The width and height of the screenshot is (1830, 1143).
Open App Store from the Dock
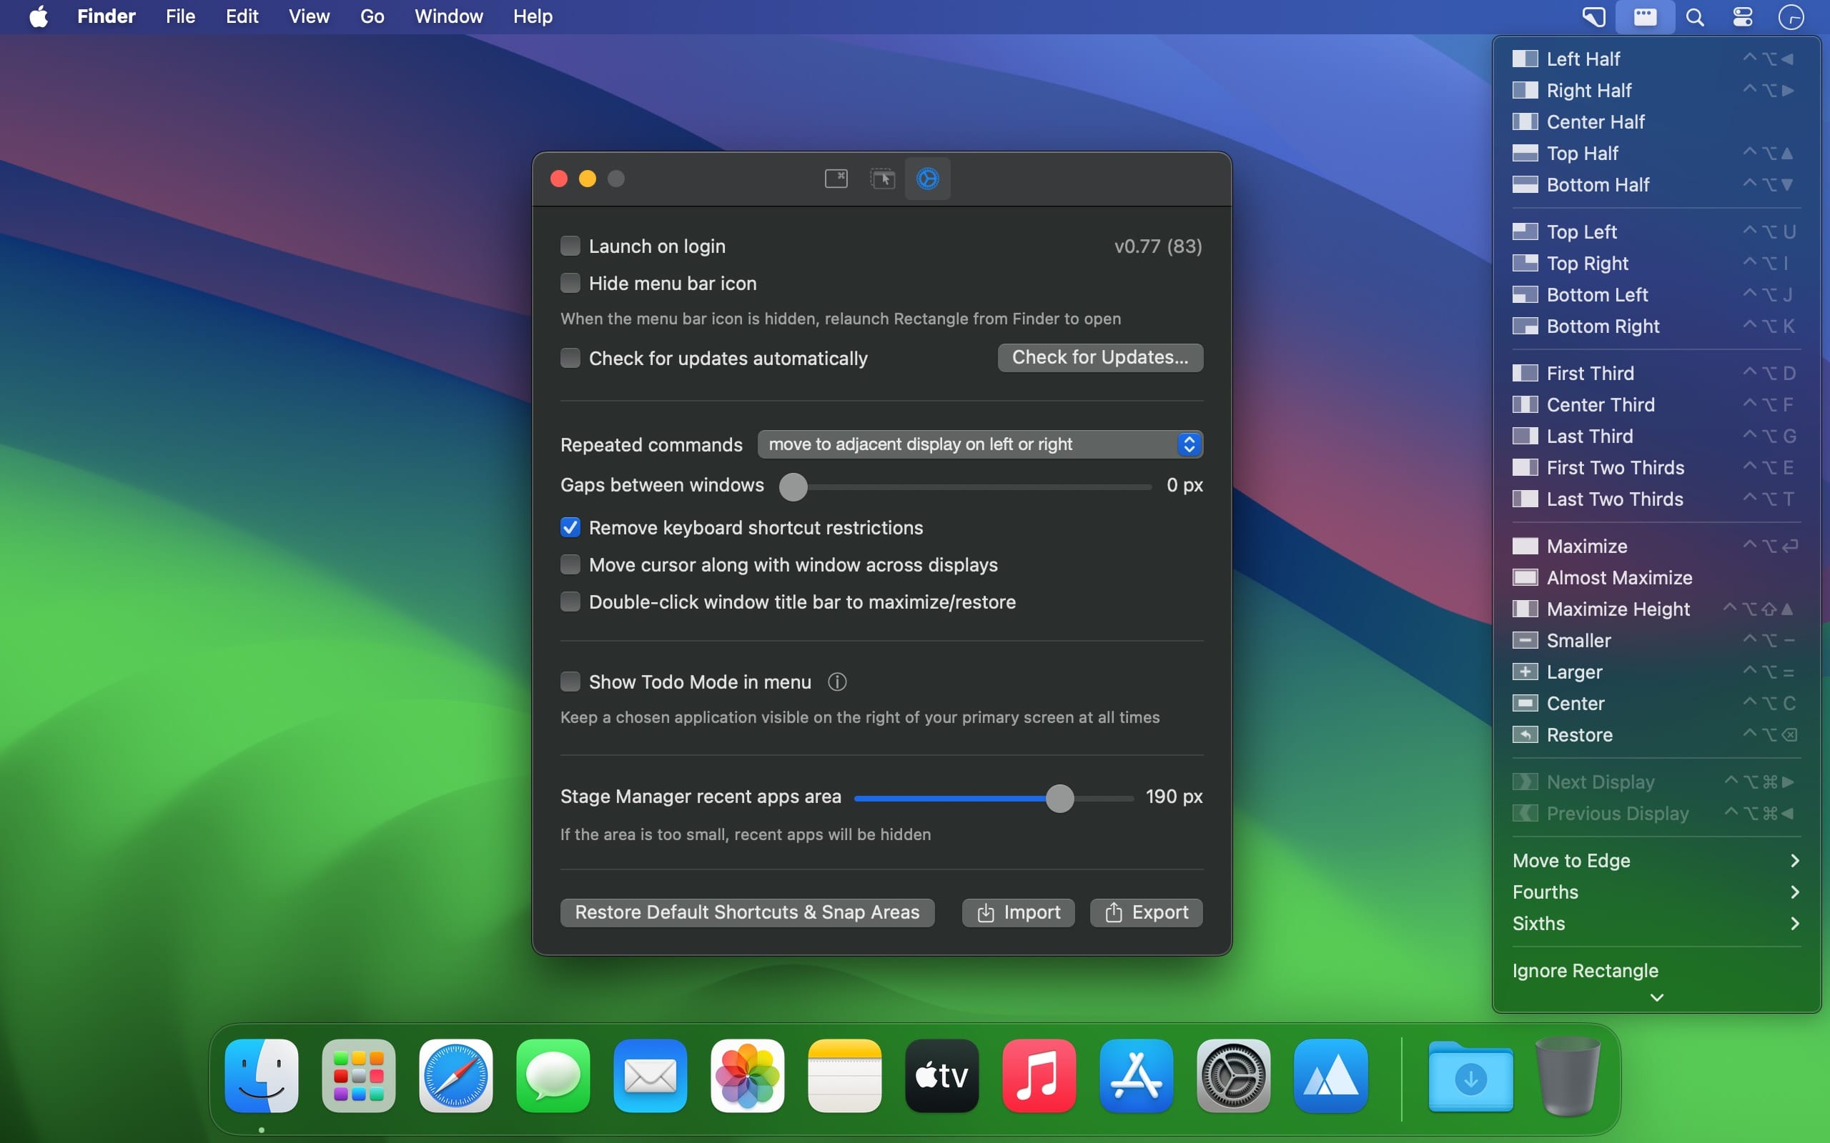pos(1136,1076)
